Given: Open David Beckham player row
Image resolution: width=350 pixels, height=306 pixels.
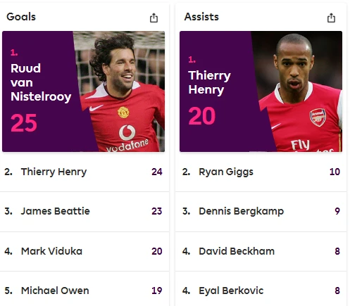Looking at the screenshot, I should click(261, 252).
